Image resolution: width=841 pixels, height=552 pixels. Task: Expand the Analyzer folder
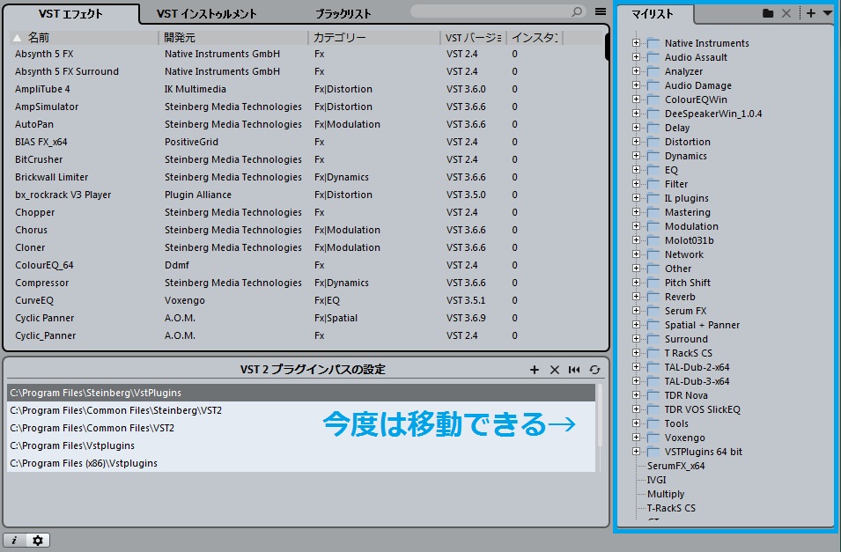pos(636,70)
